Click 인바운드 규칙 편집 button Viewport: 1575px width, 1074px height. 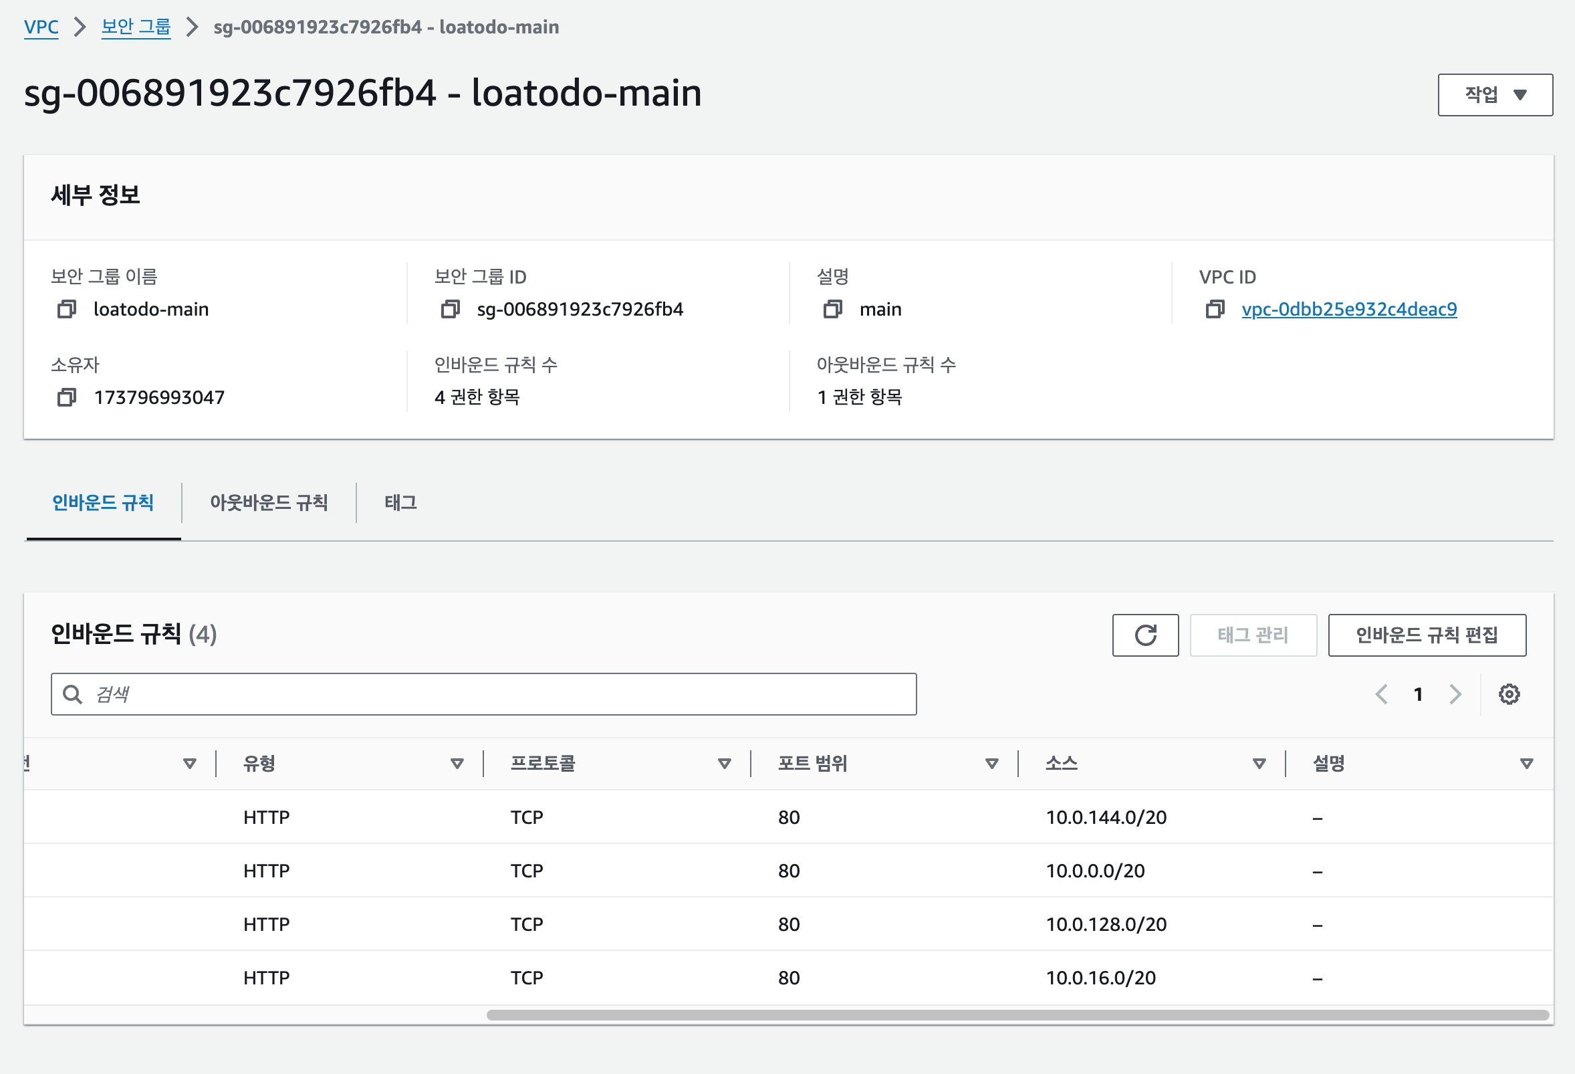tap(1427, 635)
